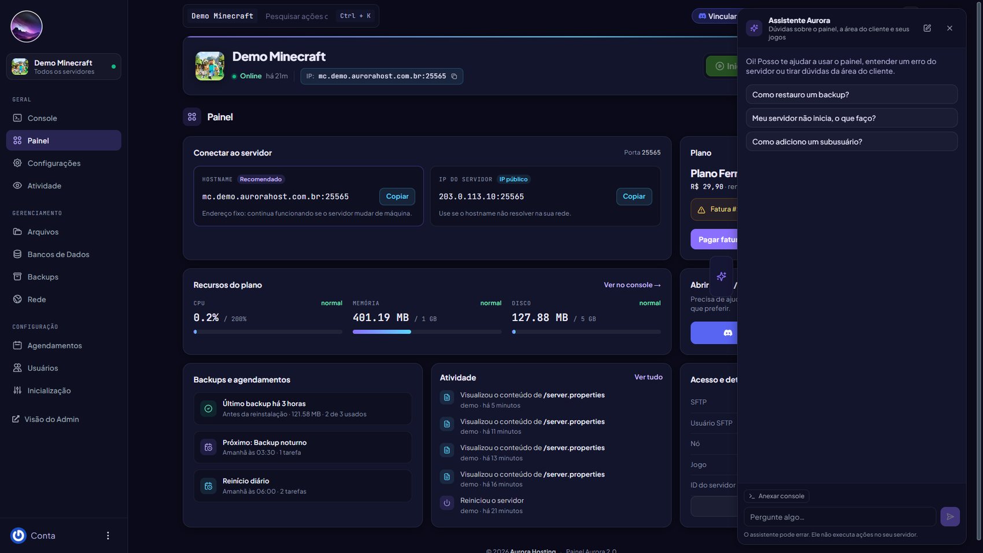Select suggestion Como restauro um backup?
Screen dimensions: 983x553
(851, 95)
